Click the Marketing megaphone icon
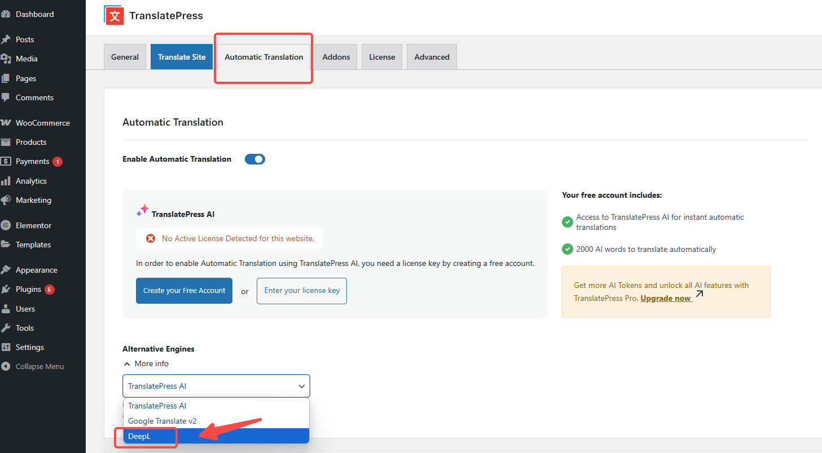 click(x=6, y=200)
